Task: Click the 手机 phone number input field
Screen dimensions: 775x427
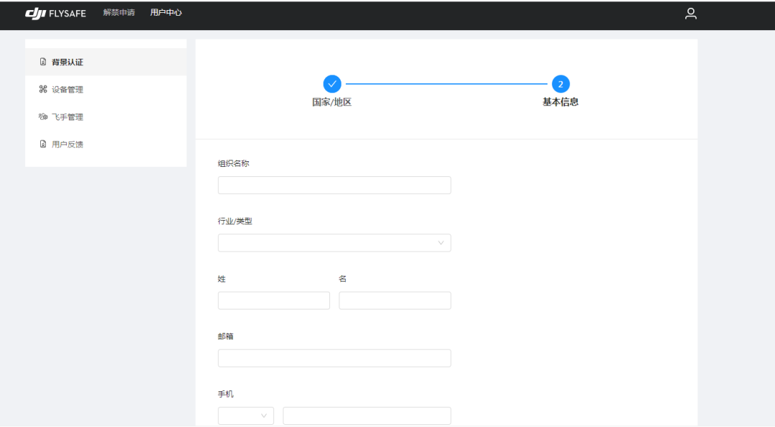Action: coord(367,416)
